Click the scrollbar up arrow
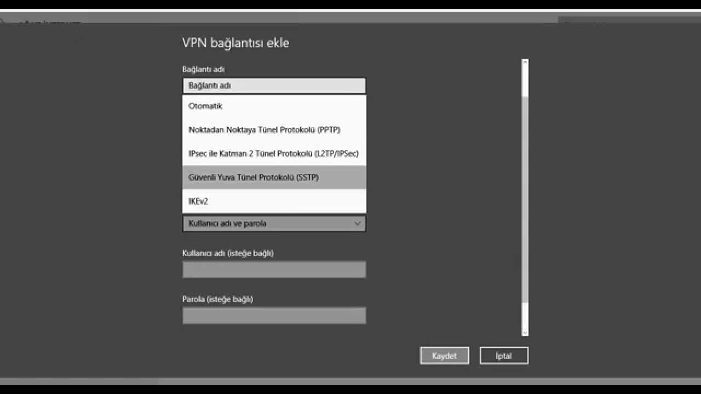The image size is (701, 394). click(x=525, y=62)
